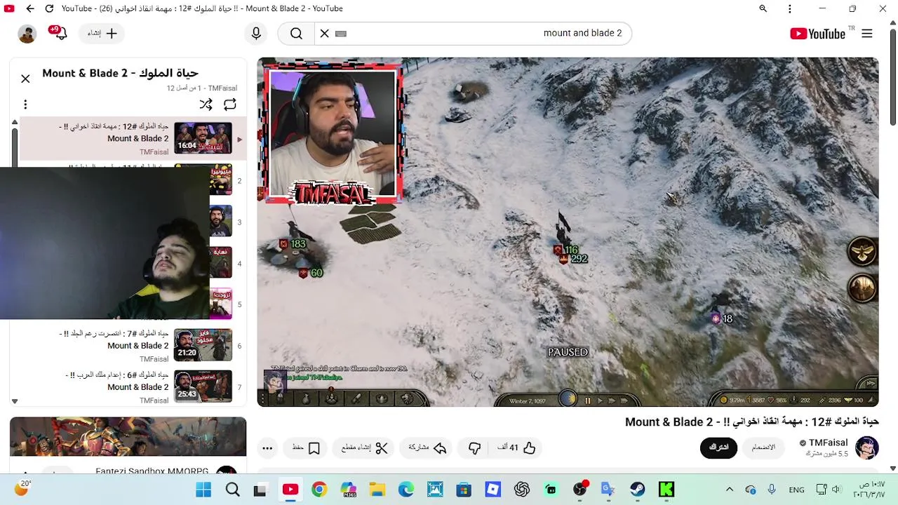Open Microsoft Edge from the taskbar
The width and height of the screenshot is (898, 505).
tap(406, 490)
